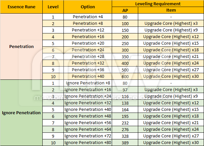
Task: Select the "Penetration +36" option cell
Action: click(88, 70)
